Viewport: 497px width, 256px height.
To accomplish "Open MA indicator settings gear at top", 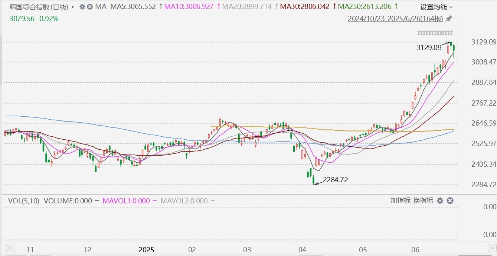I will pos(82,7).
